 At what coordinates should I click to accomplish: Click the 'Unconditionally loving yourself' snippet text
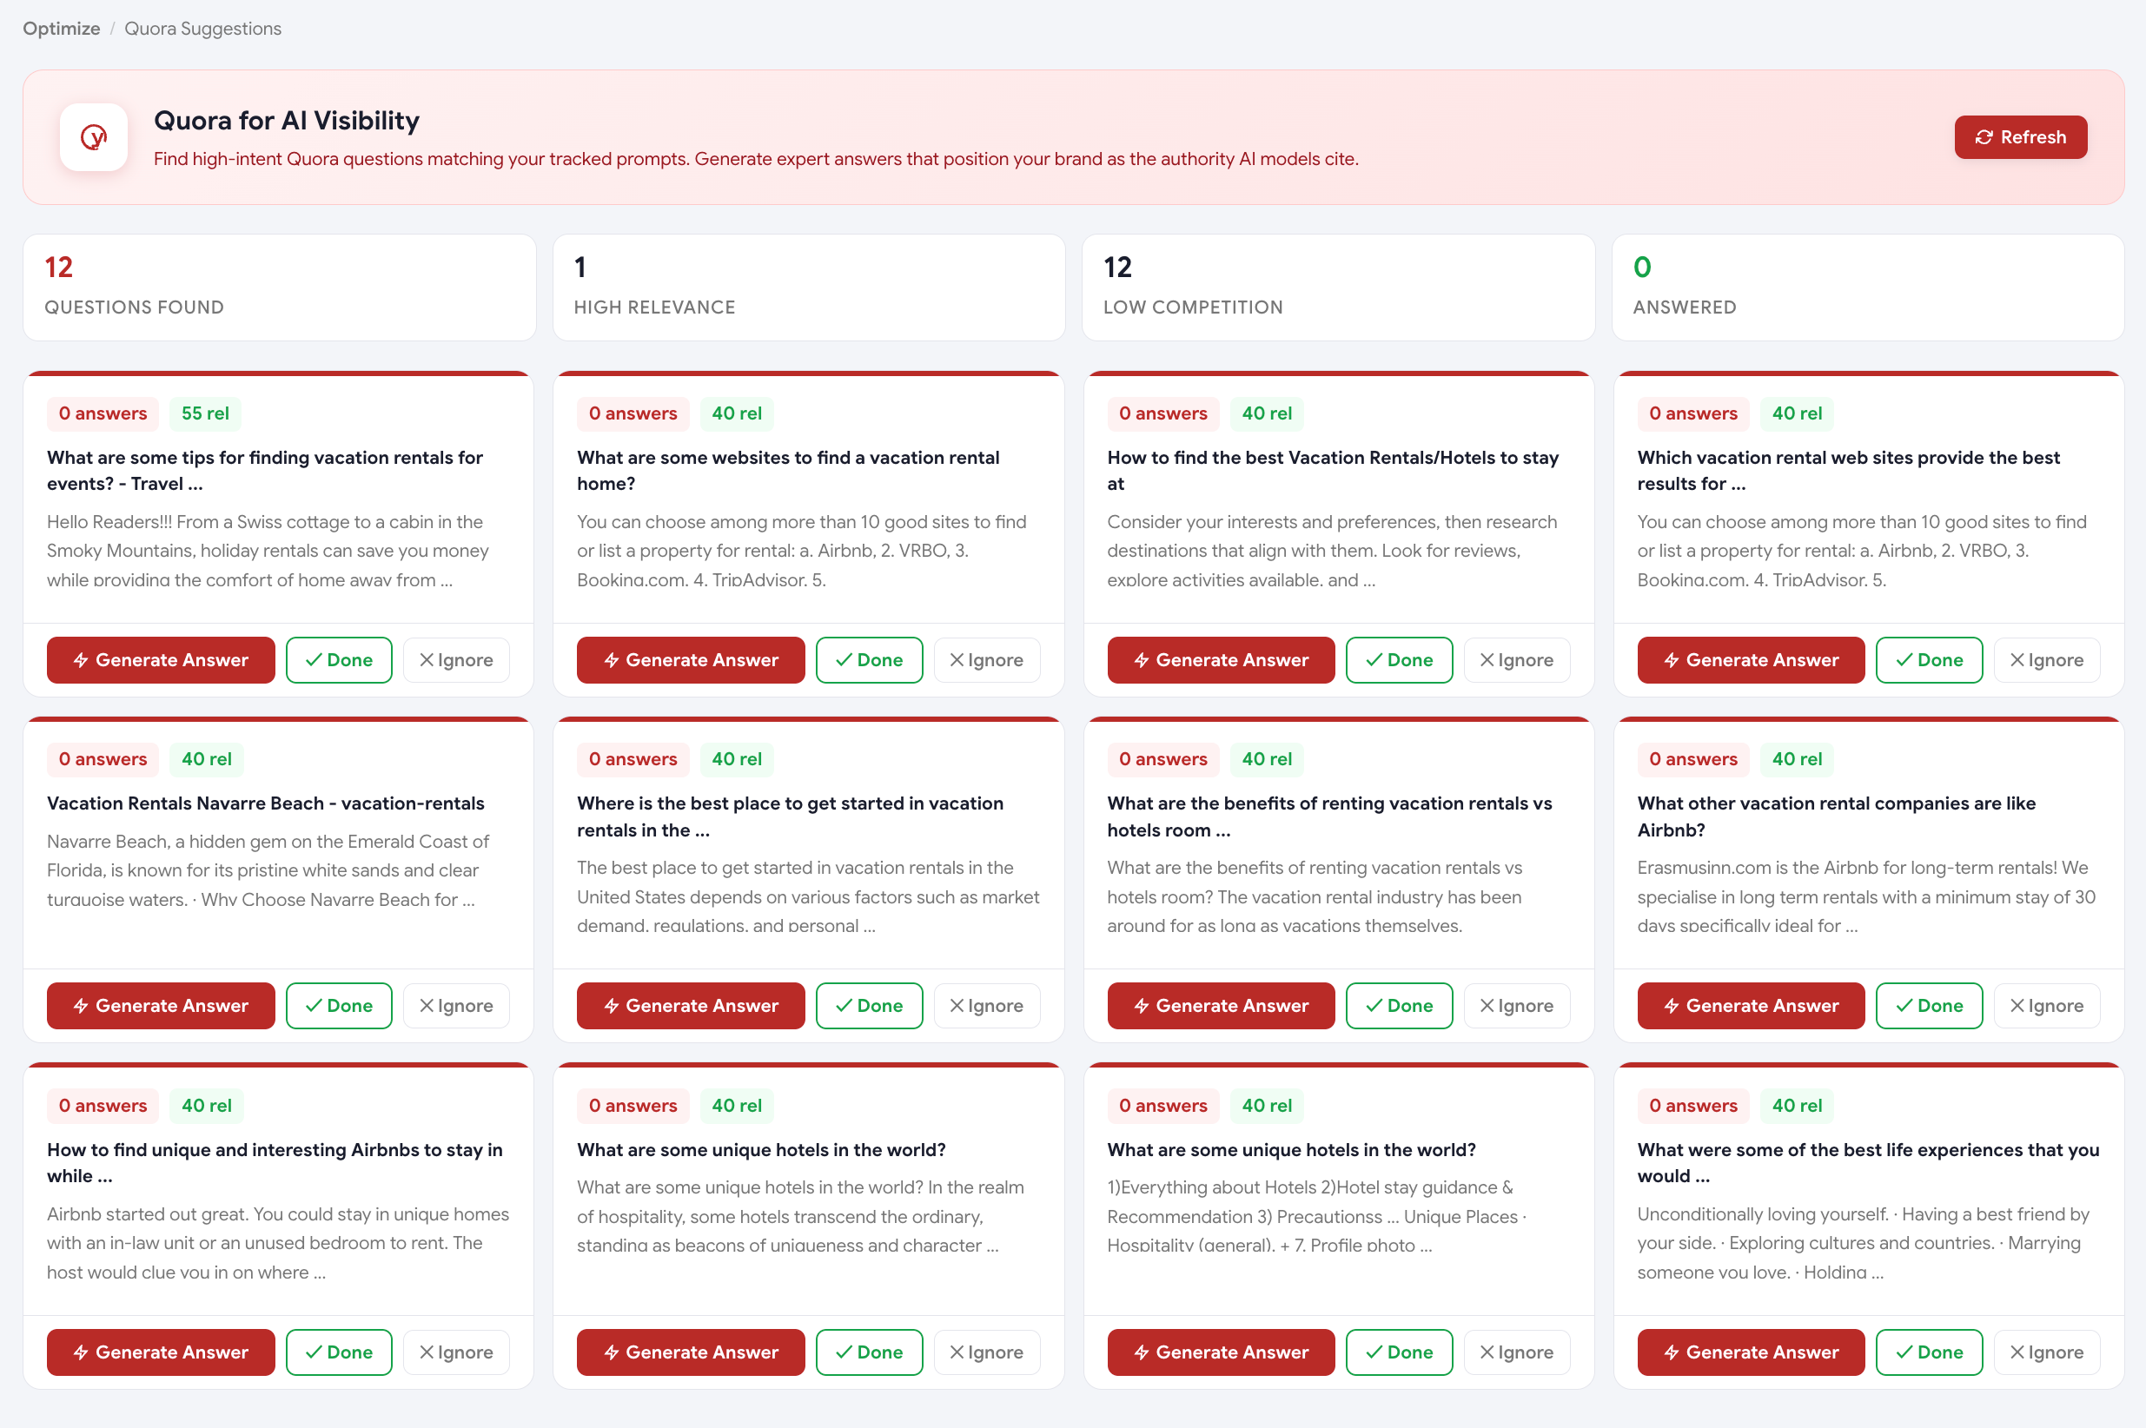click(x=1863, y=1243)
